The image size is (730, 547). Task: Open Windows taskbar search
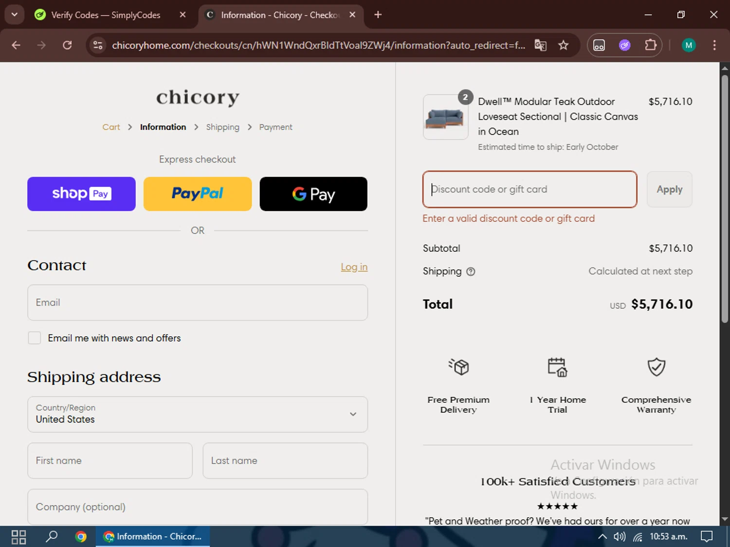coord(52,537)
